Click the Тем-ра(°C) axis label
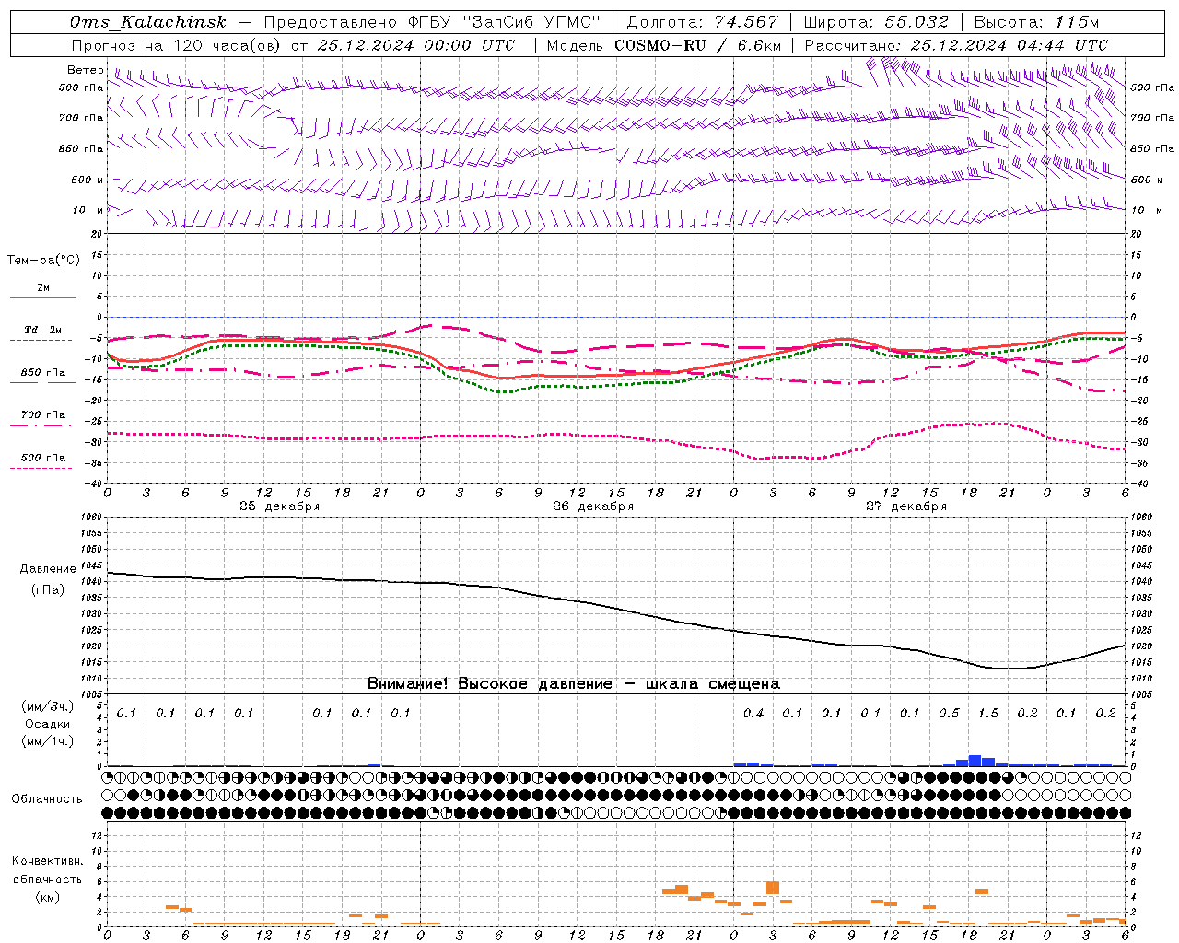The image size is (1179, 943). (x=43, y=261)
